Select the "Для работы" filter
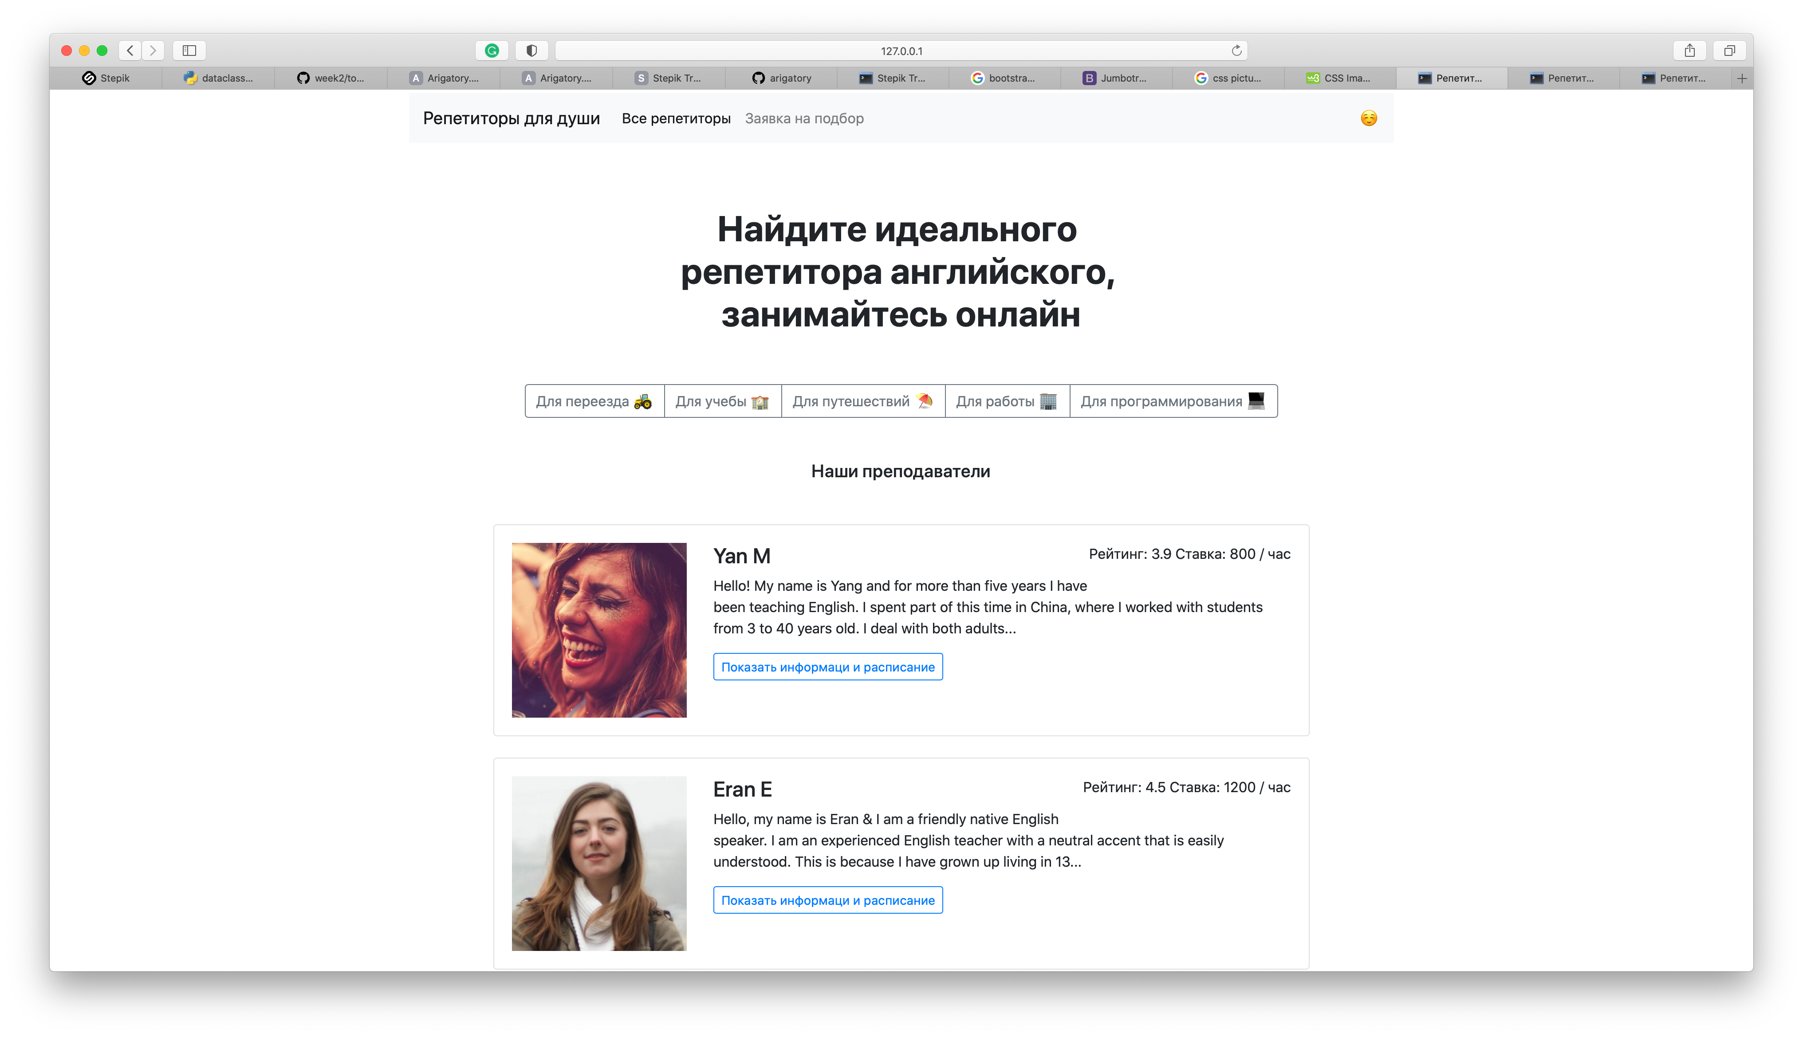 [x=1007, y=401]
